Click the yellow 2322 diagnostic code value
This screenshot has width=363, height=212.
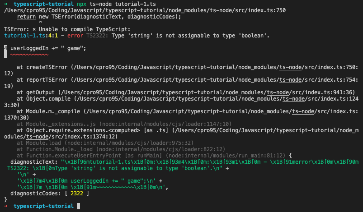click(77, 194)
